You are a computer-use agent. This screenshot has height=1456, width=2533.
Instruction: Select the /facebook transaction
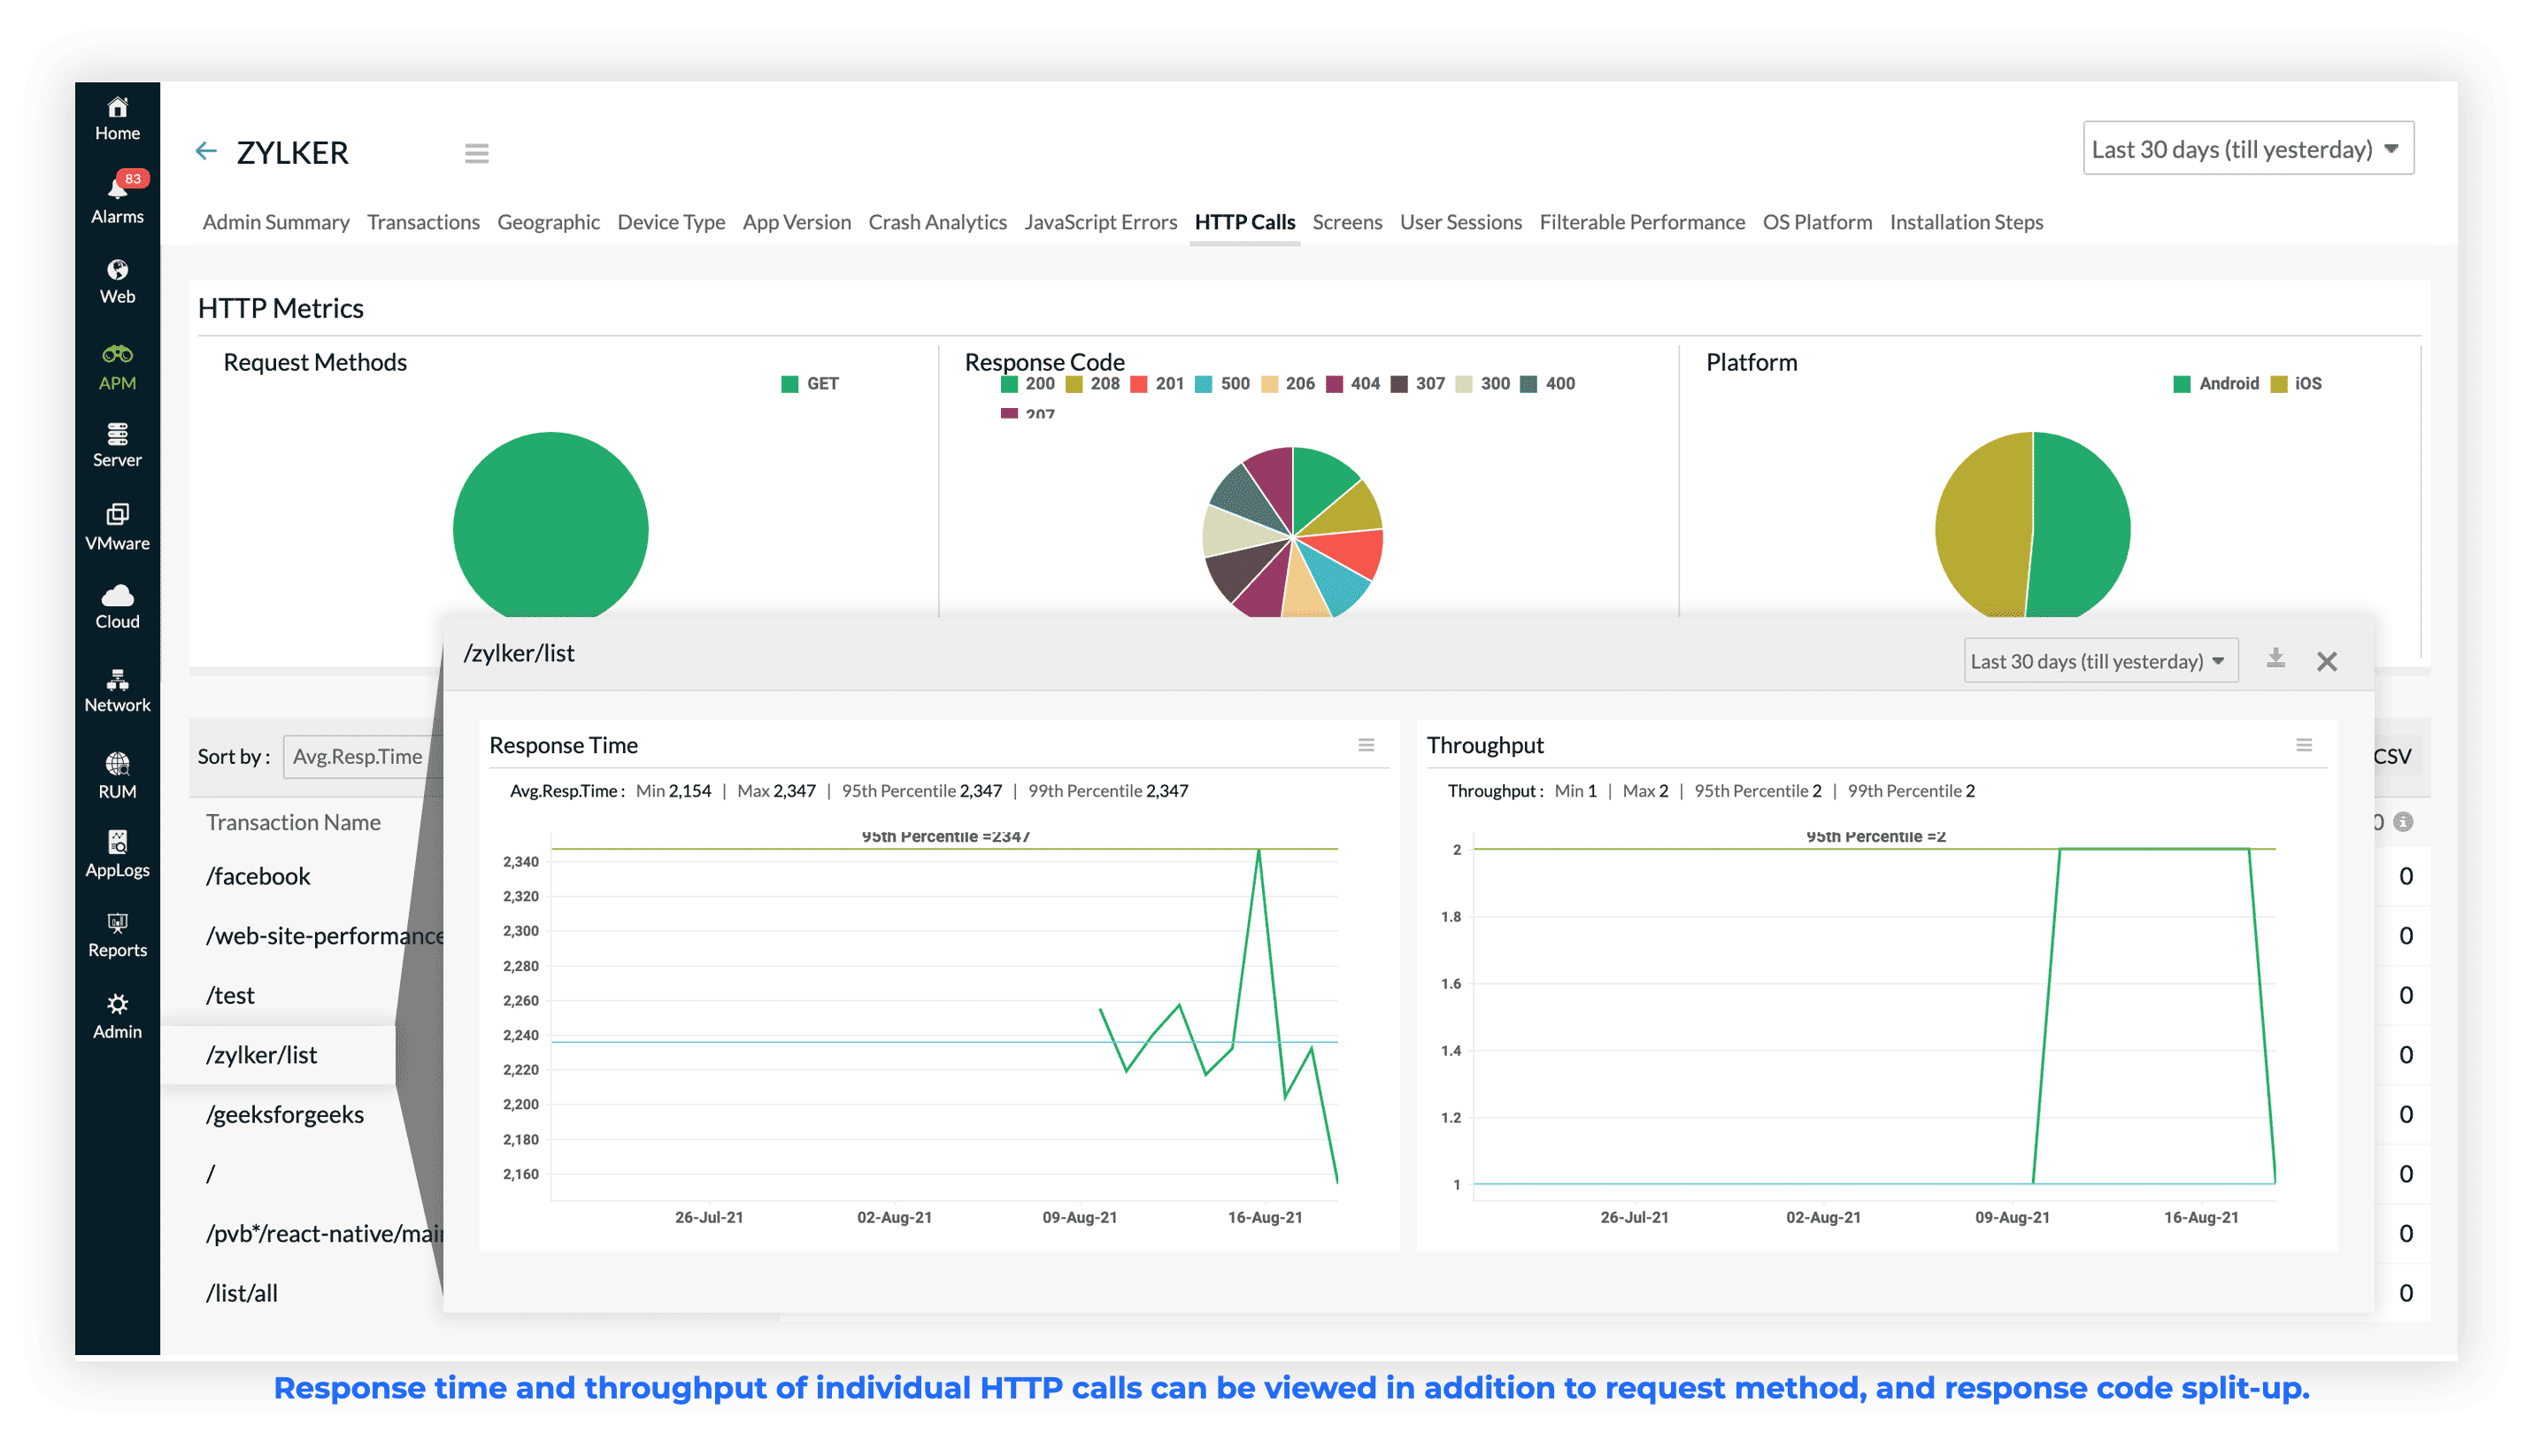258,876
